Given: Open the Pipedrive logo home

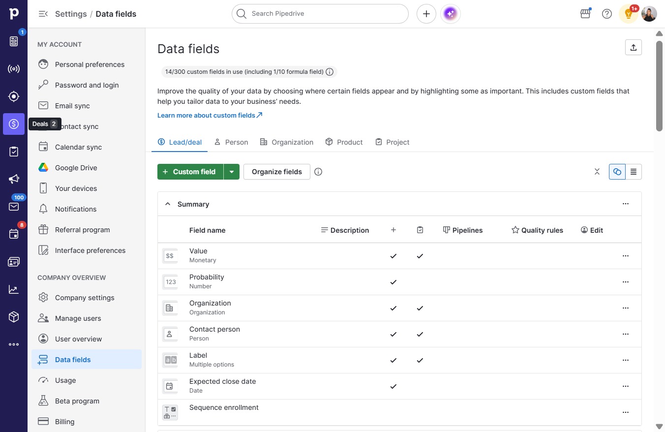Looking at the screenshot, I should (x=14, y=14).
